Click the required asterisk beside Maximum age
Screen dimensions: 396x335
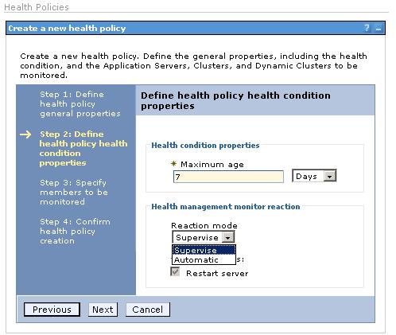point(173,164)
